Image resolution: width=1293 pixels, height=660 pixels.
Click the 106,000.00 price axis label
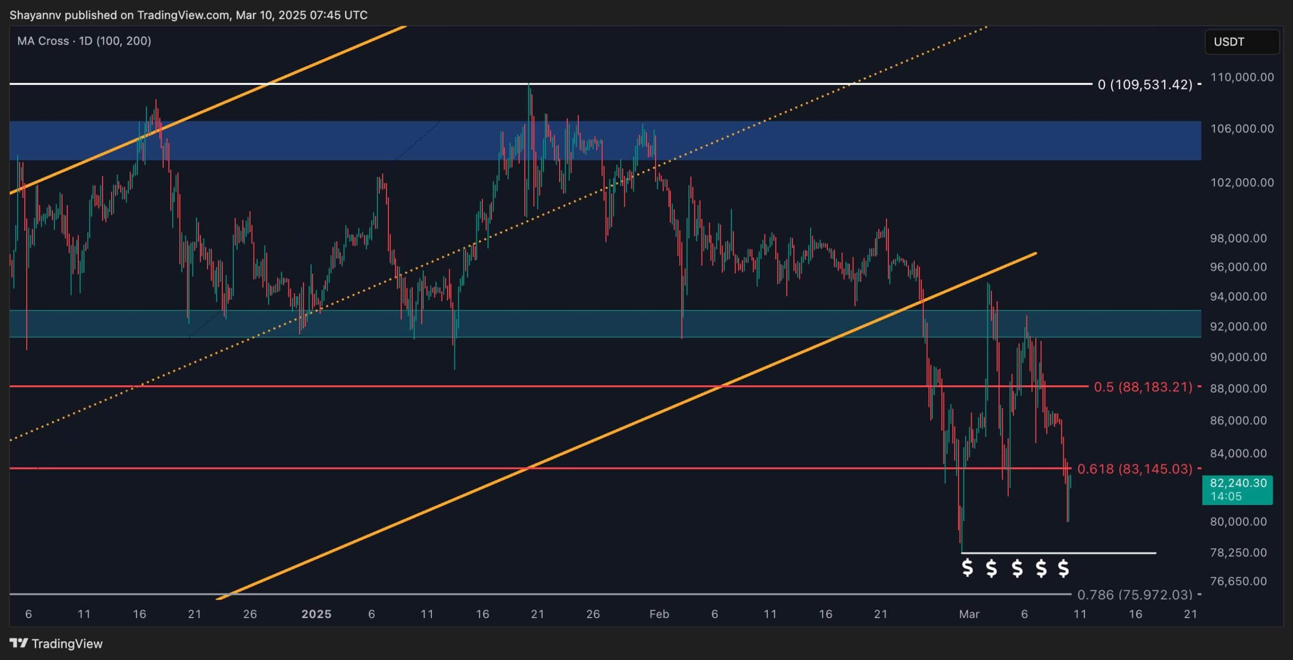point(1242,129)
